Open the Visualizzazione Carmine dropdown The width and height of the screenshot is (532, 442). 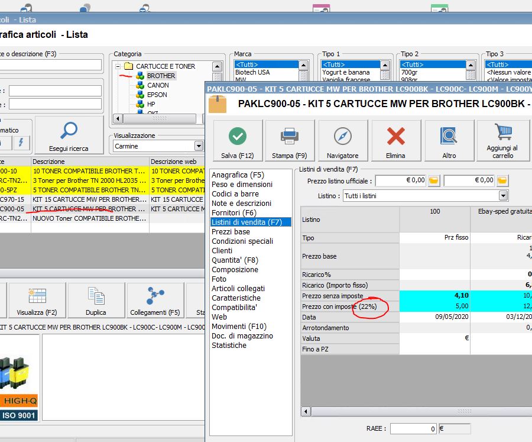click(199, 146)
